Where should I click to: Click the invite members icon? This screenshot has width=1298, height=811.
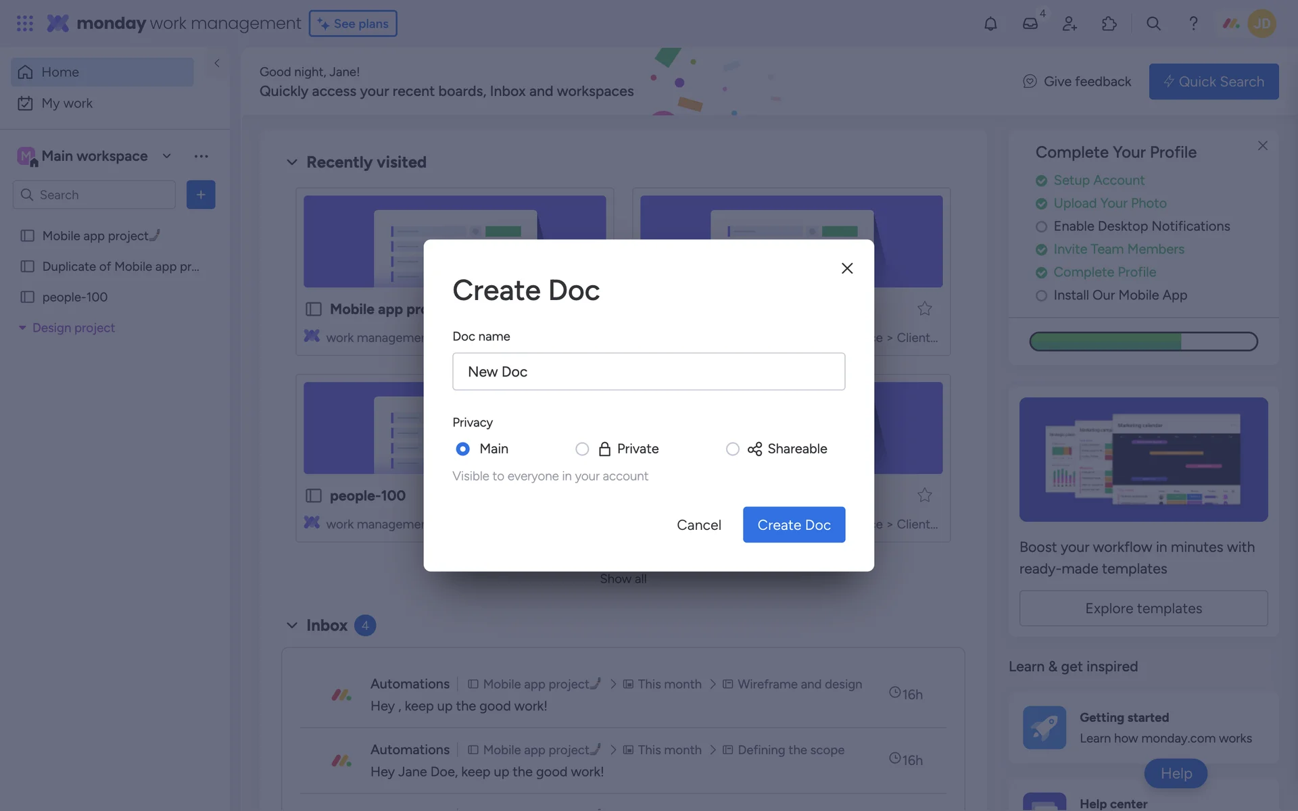pyautogui.click(x=1069, y=24)
